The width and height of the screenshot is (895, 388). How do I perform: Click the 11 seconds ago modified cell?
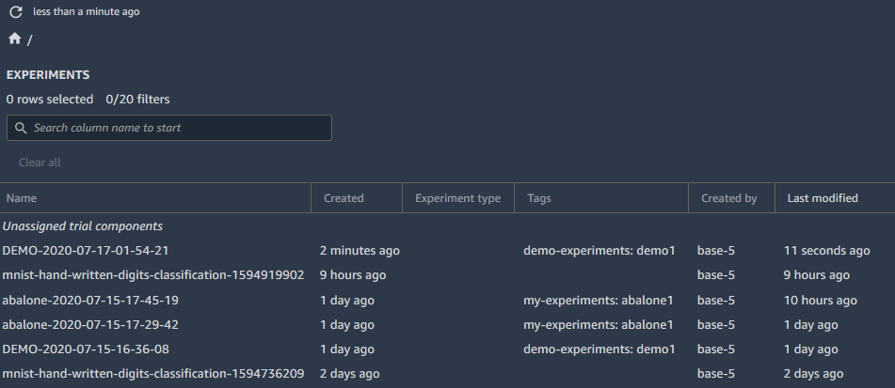(x=828, y=251)
